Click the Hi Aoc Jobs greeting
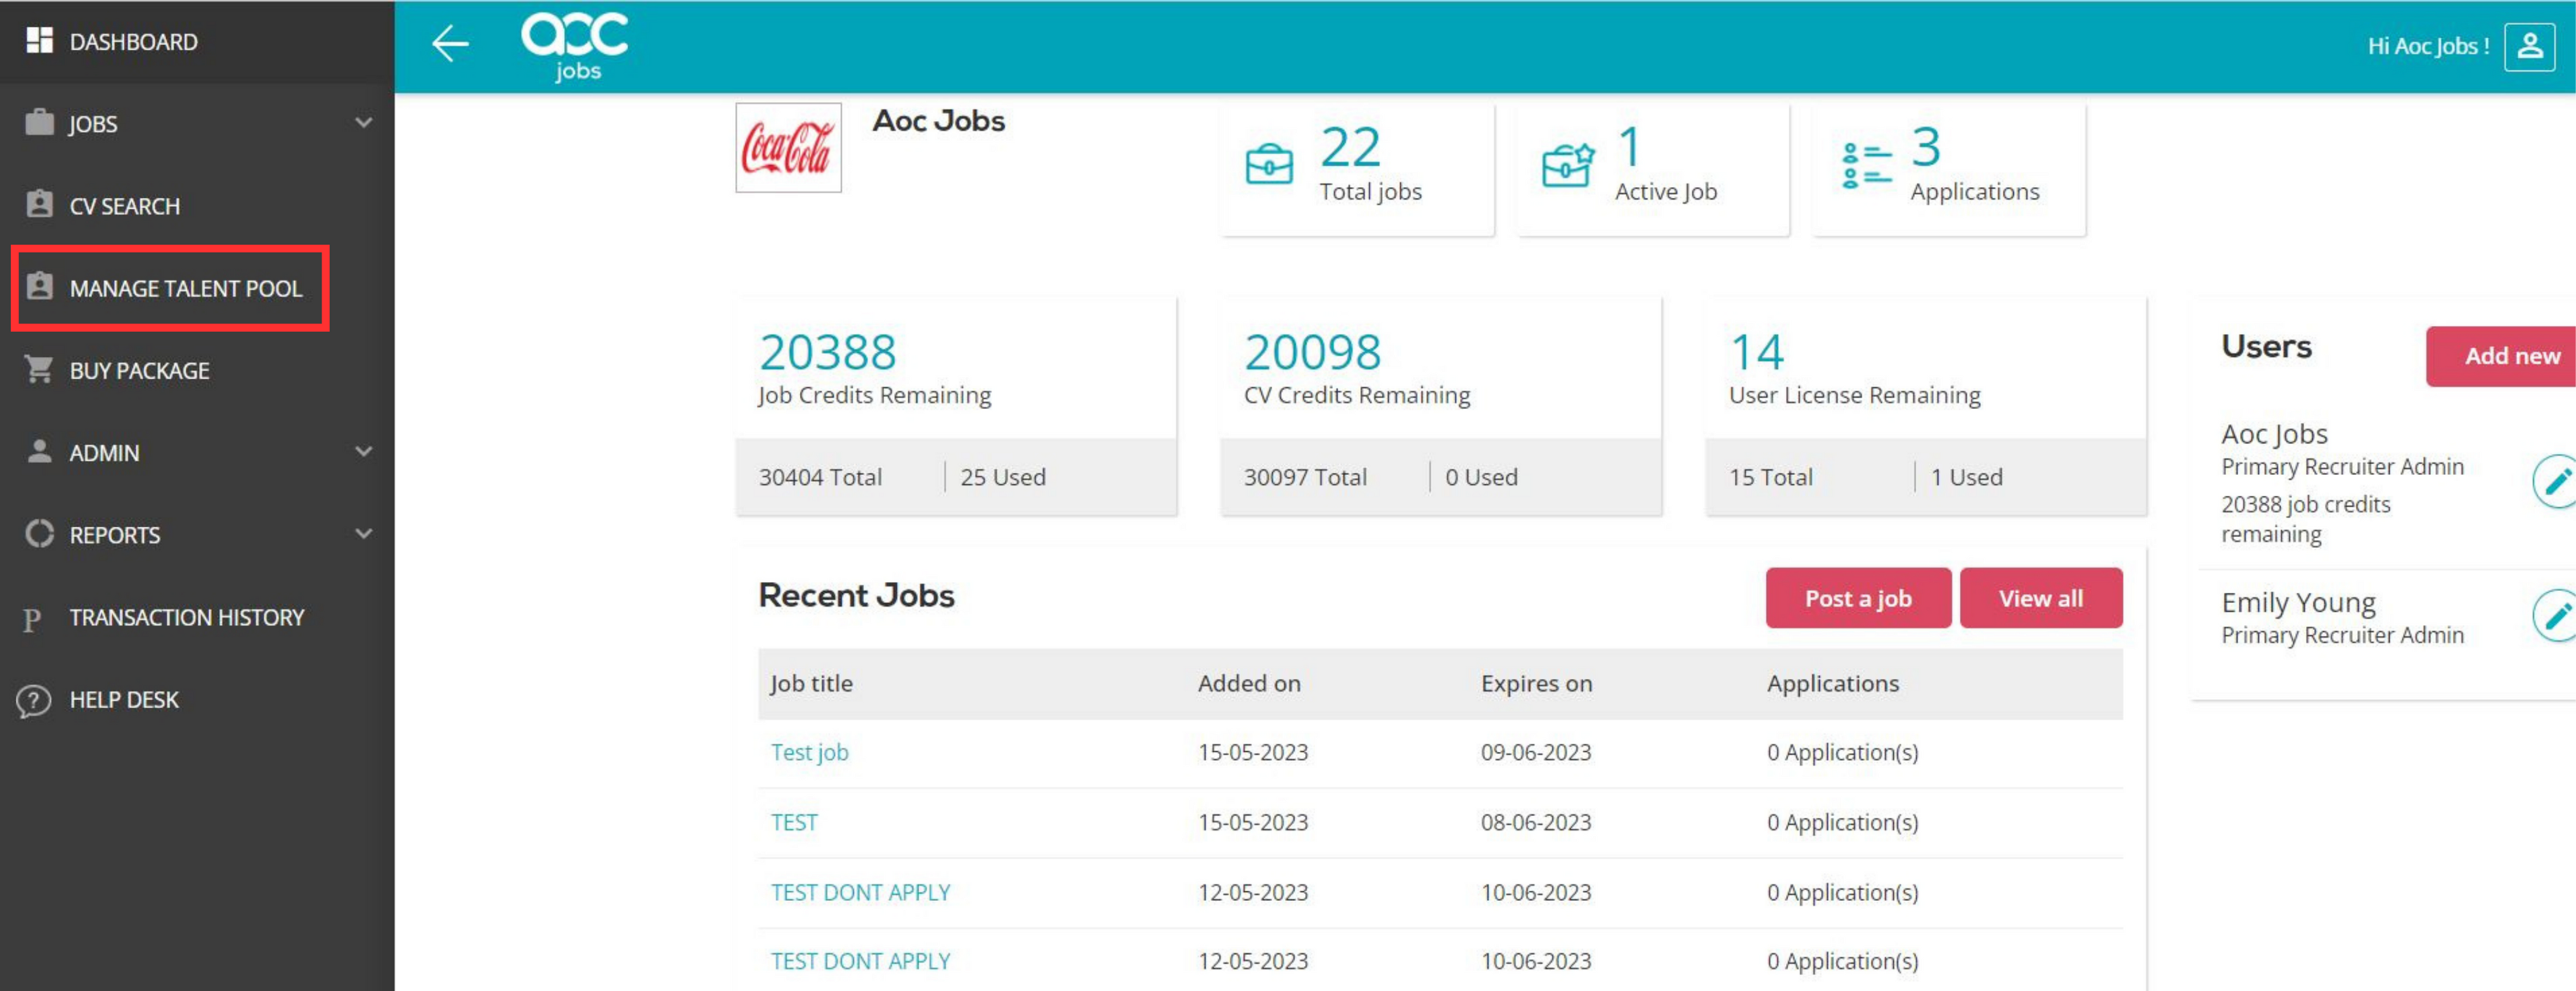Viewport: 2576px width, 991px height. [2428, 46]
